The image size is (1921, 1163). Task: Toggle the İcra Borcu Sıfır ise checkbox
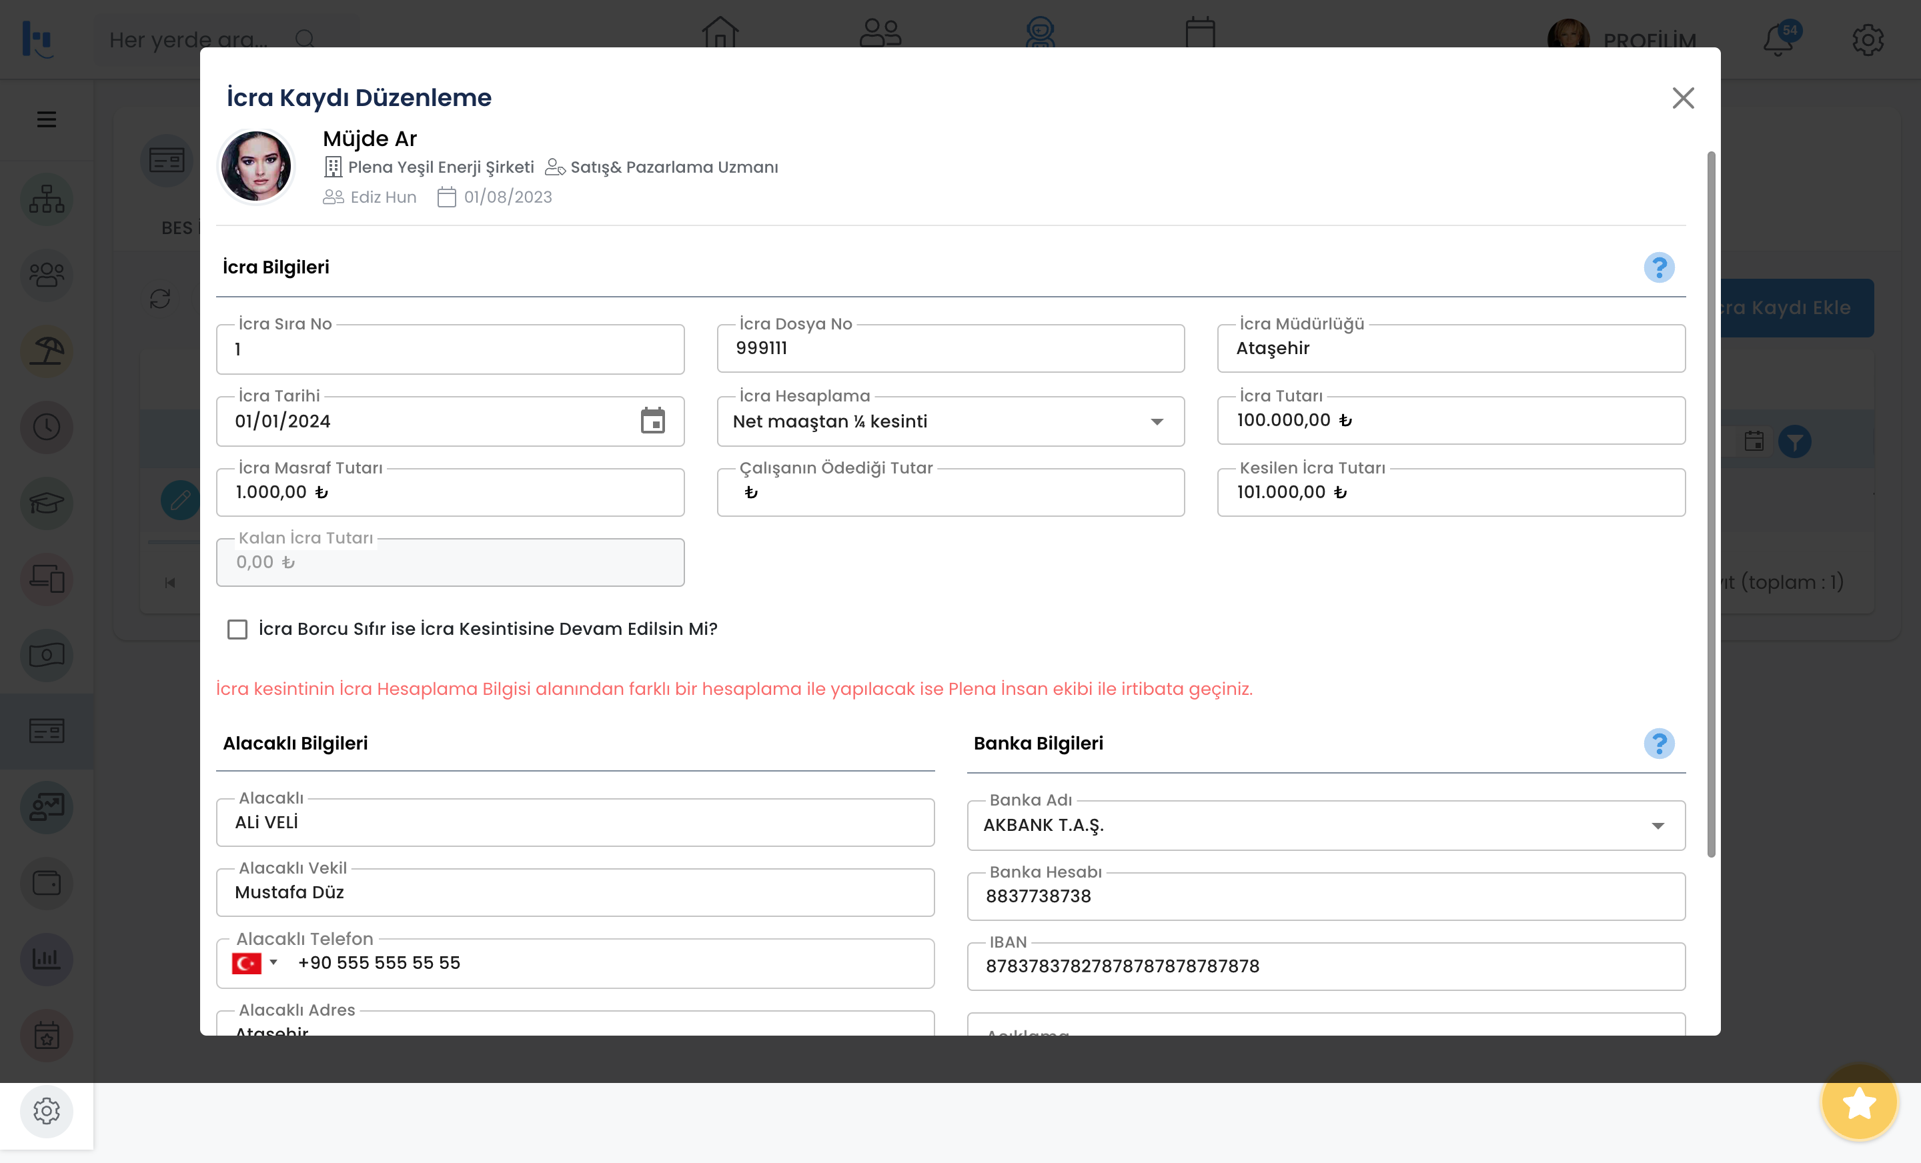point(237,629)
